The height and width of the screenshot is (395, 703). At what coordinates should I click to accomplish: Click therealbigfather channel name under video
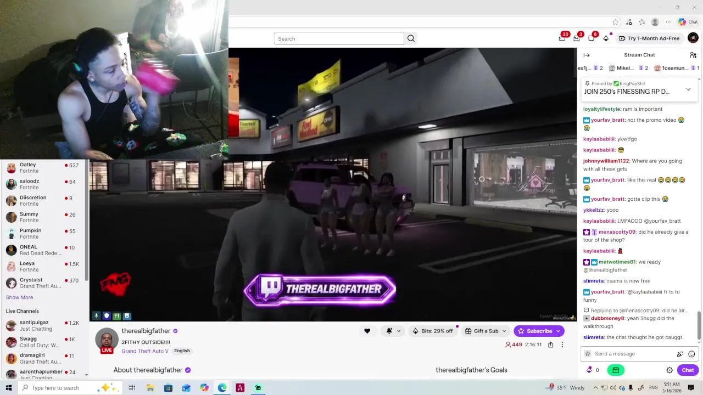146,331
